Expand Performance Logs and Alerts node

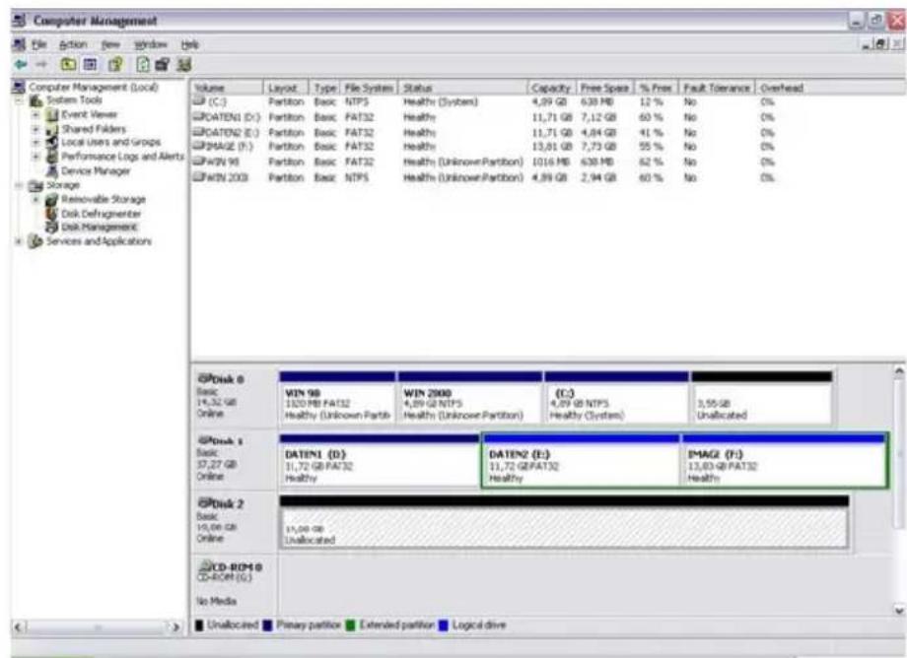pos(35,157)
